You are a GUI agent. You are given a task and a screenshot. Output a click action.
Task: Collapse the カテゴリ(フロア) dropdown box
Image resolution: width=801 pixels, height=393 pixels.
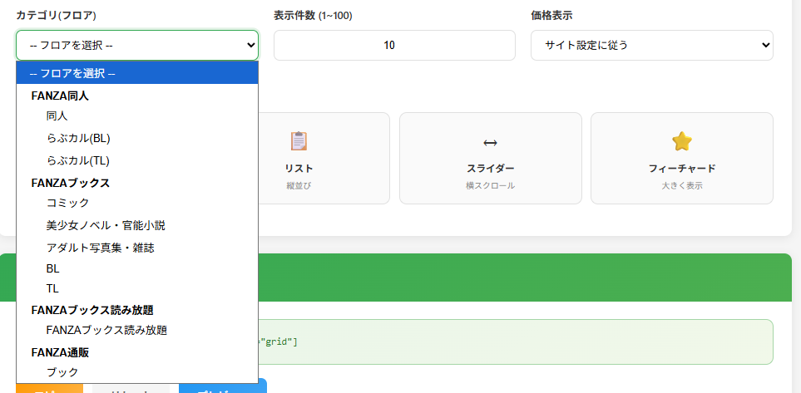pyautogui.click(x=137, y=45)
